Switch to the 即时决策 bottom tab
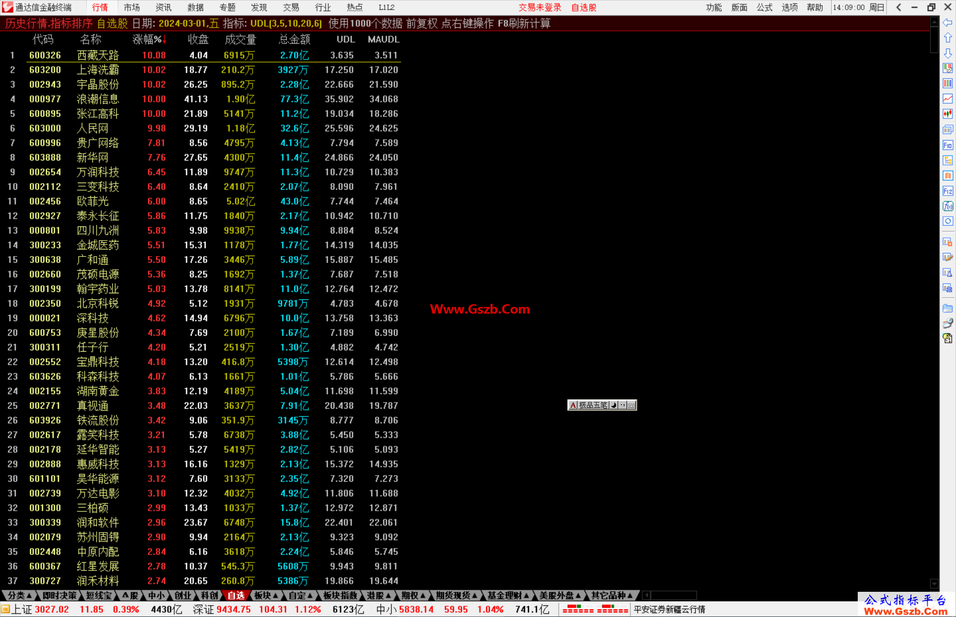956x617 pixels. (x=60, y=595)
